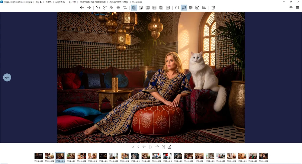Rotate image clockwise
The image size is (302, 164).
click(104, 8)
